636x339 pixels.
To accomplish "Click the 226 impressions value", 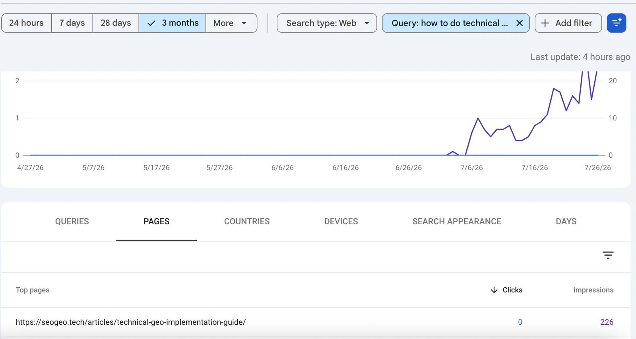I will (x=607, y=322).
